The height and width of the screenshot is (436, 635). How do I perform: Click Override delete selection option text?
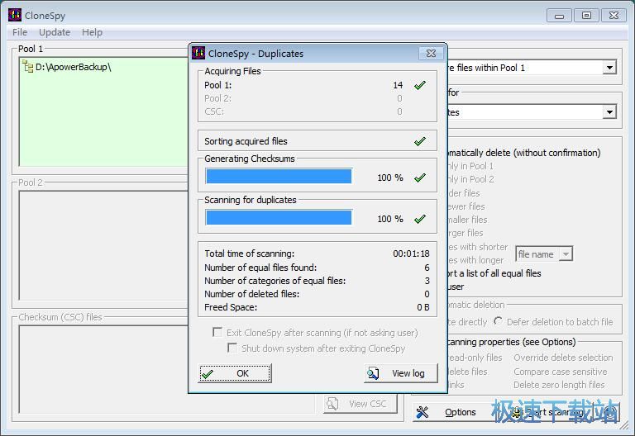(563, 358)
